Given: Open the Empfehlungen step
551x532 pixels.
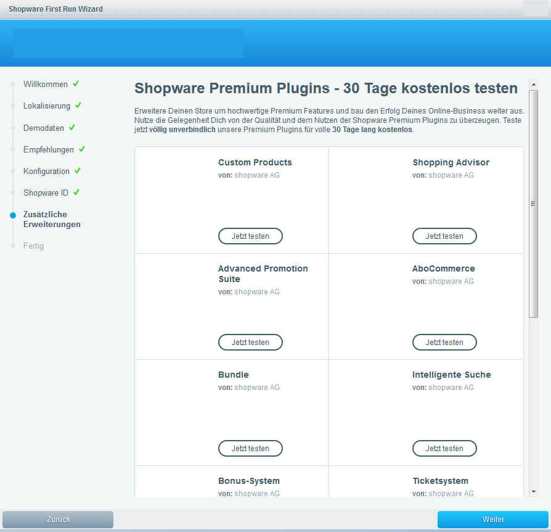Looking at the screenshot, I should 49,149.
